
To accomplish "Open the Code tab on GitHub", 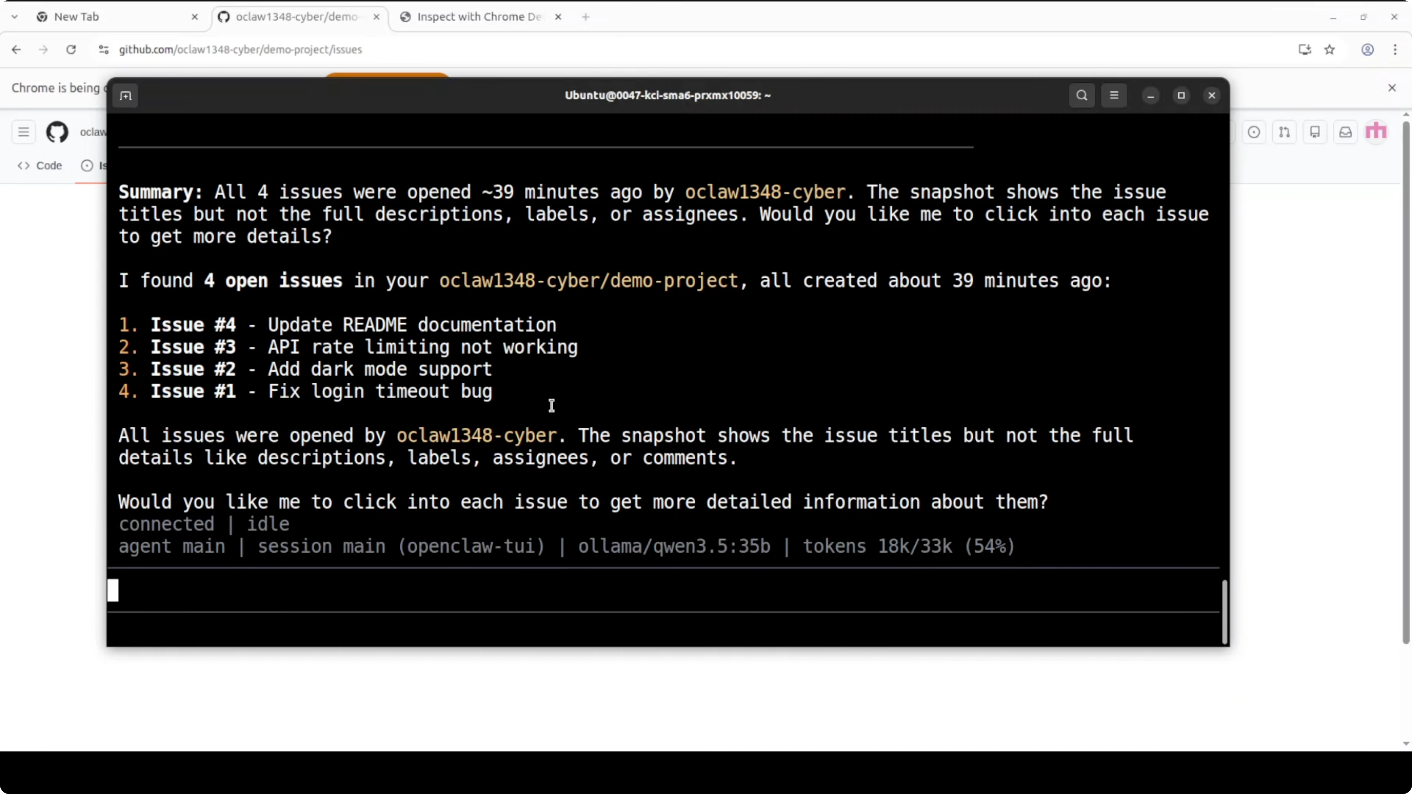I will (x=40, y=165).
